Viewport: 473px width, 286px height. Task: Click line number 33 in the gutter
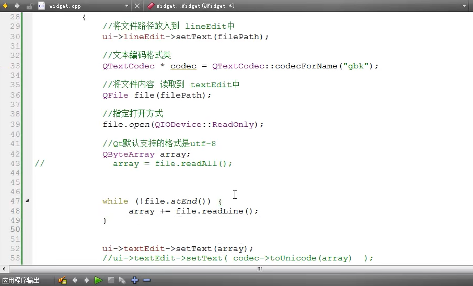pos(15,66)
